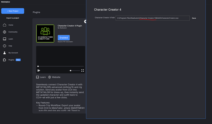This screenshot has height=124, width=212.
Task: Adjust the video volume slider
Action: (74, 70)
